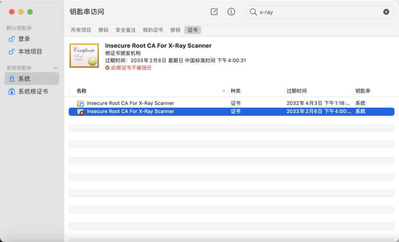Viewport: 399px width, 242px height.
Task: Click the sort arrow on the 名称 column
Action: [224, 90]
